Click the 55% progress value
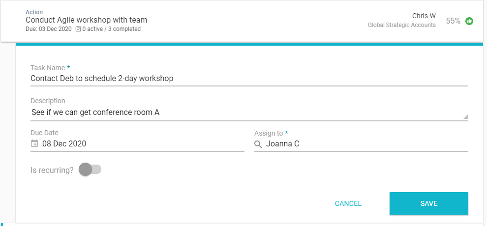The width and height of the screenshot is (487, 226). (453, 21)
